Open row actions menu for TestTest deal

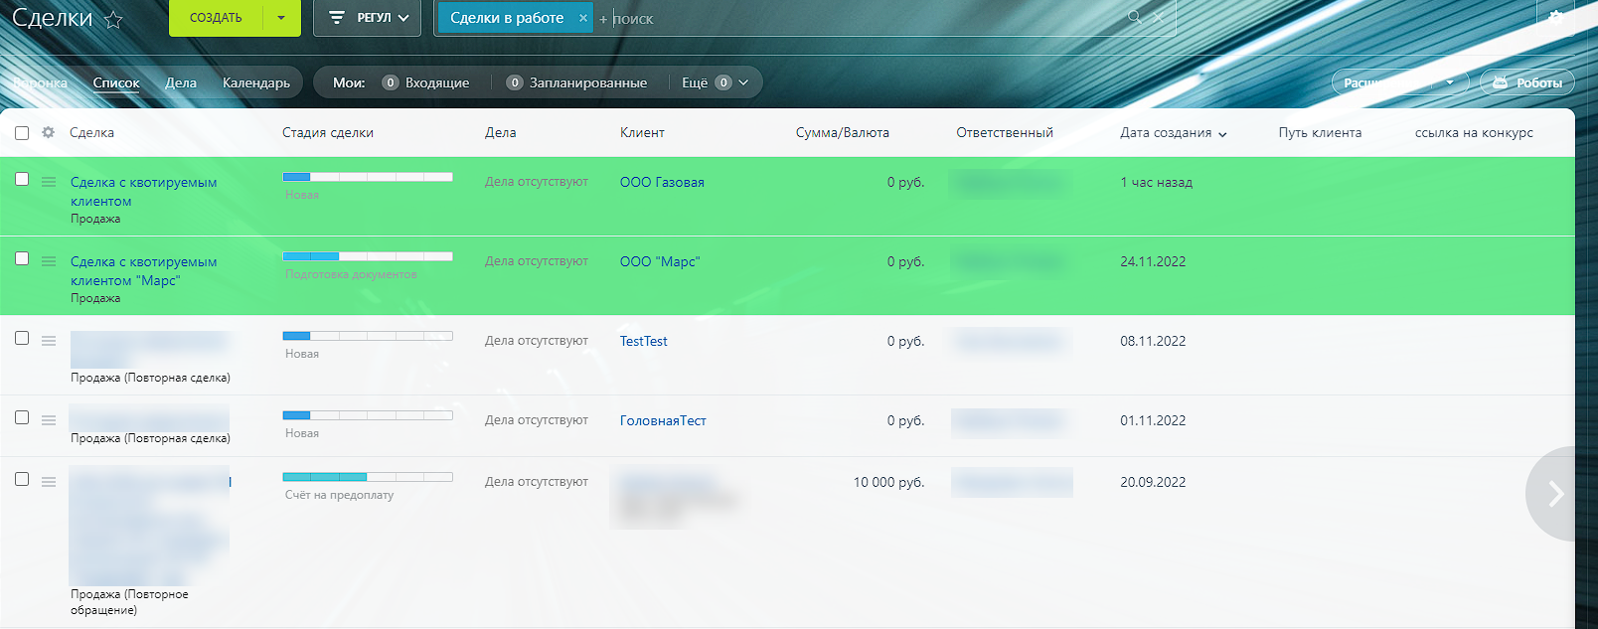pos(49,341)
